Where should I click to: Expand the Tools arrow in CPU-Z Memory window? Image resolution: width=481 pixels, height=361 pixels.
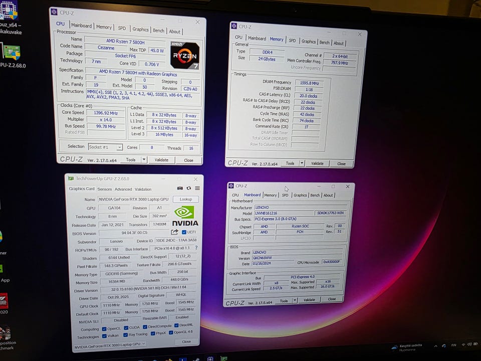(x=302, y=163)
